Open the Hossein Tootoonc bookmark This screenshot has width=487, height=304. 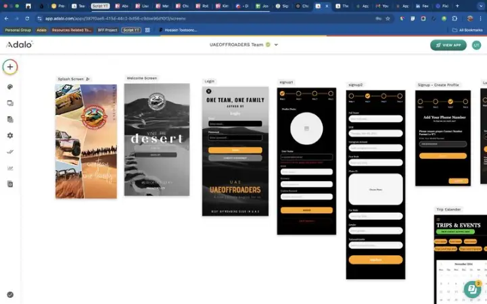coord(178,30)
